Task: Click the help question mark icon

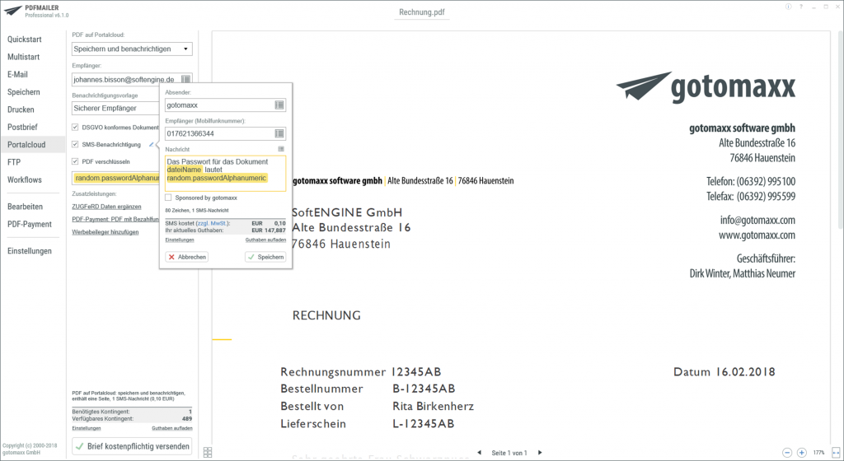Action: click(x=801, y=7)
